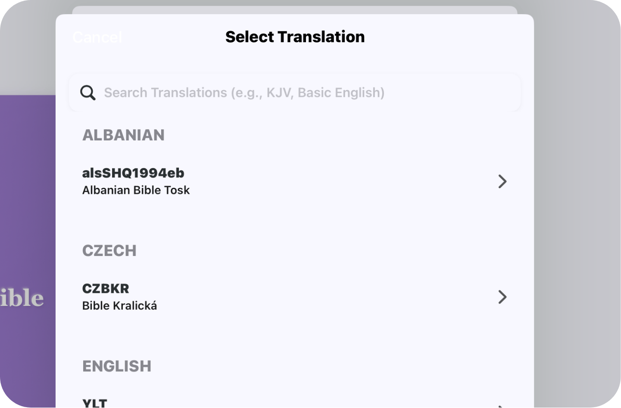Open the CZBKR row chevron
621x408 pixels.
[502, 297]
